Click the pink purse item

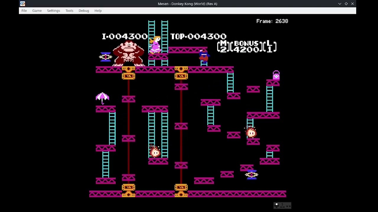[x=276, y=75]
